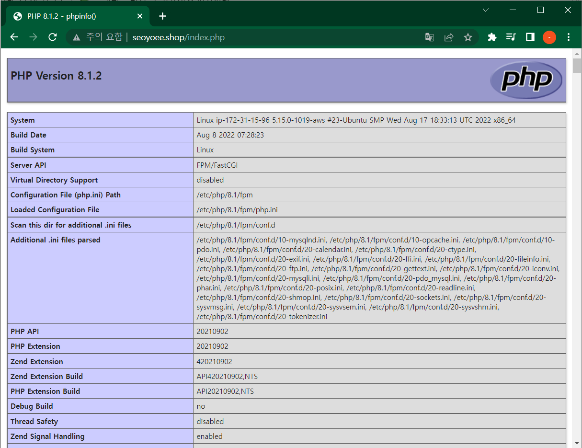Click the Zend Extension Build label
The image size is (582, 448).
pos(46,377)
